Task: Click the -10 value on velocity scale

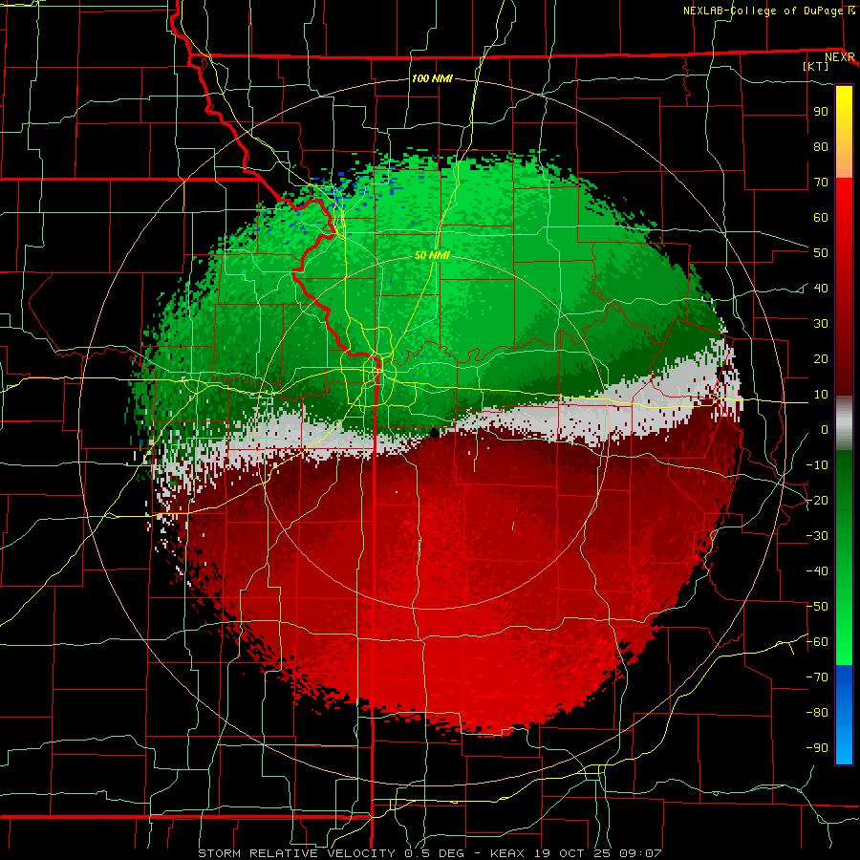Action: (817, 465)
